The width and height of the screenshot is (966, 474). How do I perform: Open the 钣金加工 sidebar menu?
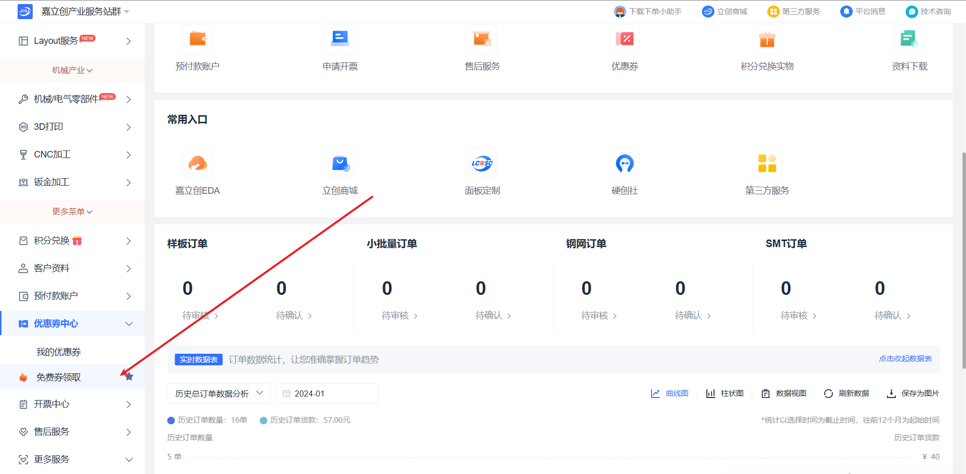pos(72,182)
